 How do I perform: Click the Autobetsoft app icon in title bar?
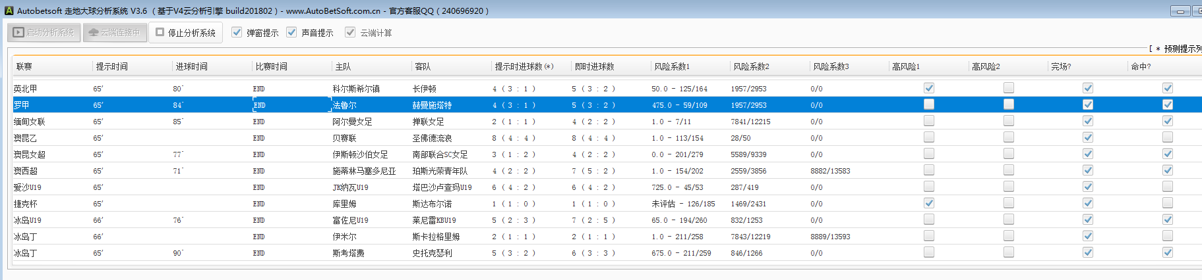[9, 11]
